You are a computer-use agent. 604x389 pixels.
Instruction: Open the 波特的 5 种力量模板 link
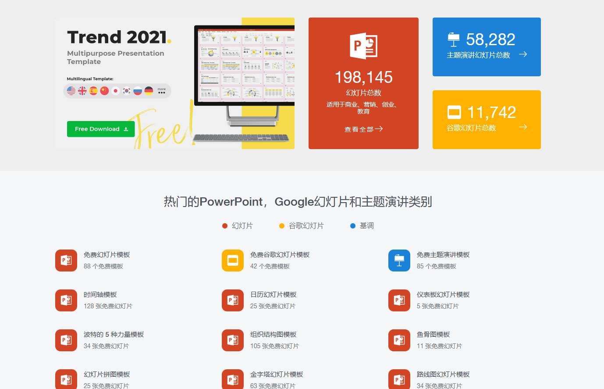pos(114,335)
